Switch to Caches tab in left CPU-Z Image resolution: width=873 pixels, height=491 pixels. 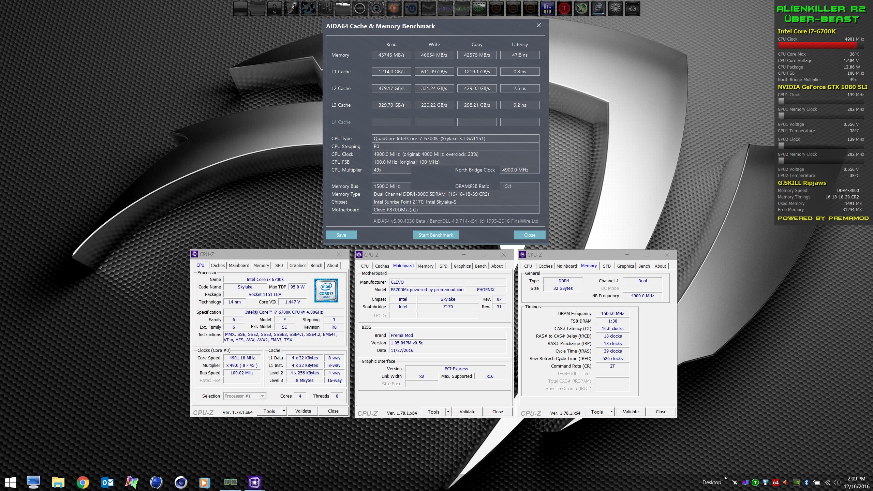coord(218,265)
